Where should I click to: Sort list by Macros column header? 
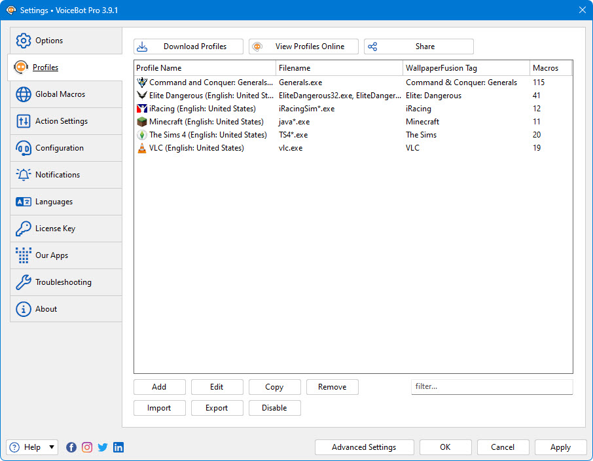550,68
